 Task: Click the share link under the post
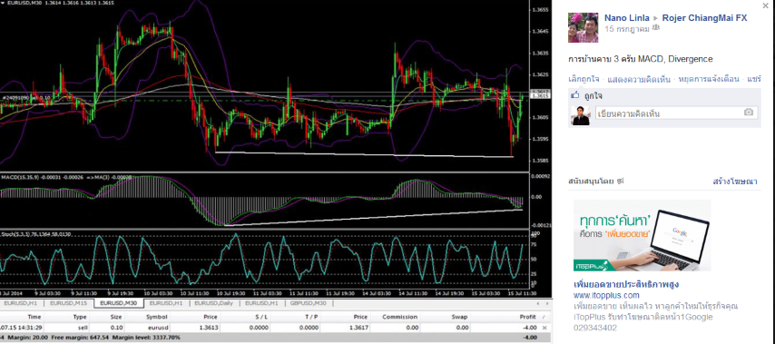(x=754, y=79)
